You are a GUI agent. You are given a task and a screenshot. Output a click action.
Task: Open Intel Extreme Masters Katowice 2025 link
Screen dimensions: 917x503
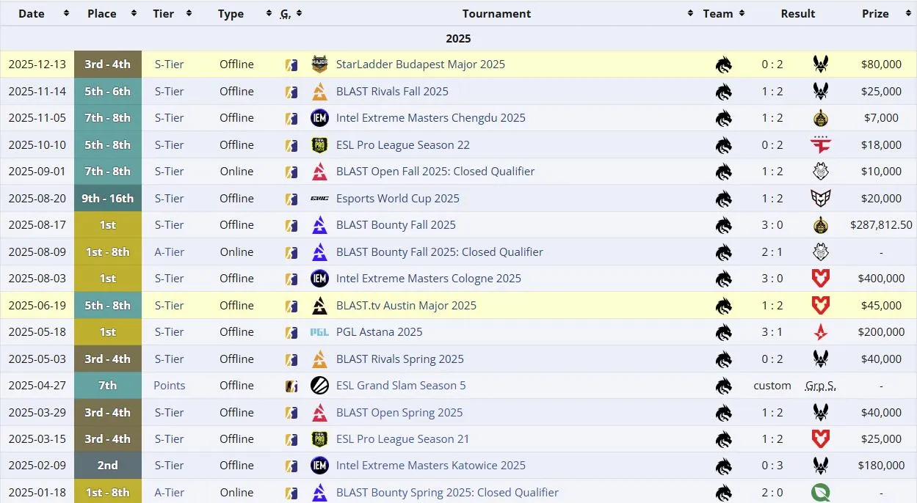click(x=431, y=466)
